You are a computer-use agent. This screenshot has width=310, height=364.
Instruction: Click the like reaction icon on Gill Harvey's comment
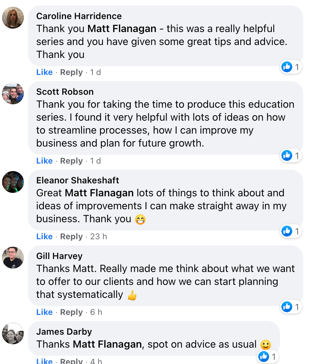(x=287, y=307)
